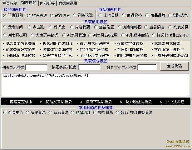Select the 列表页关键词 radio button
The width and height of the screenshot is (192, 150).
click(32, 35)
